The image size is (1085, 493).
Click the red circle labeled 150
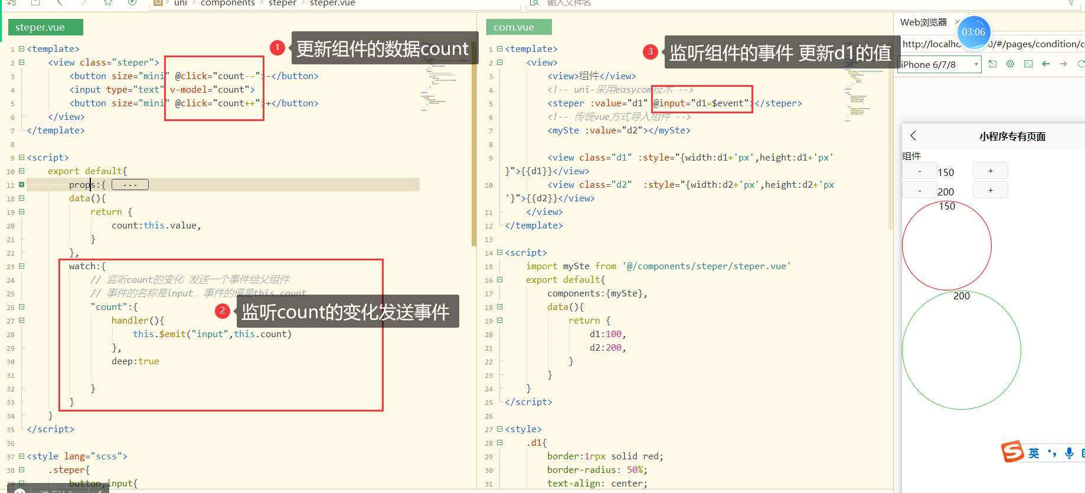pyautogui.click(x=947, y=246)
